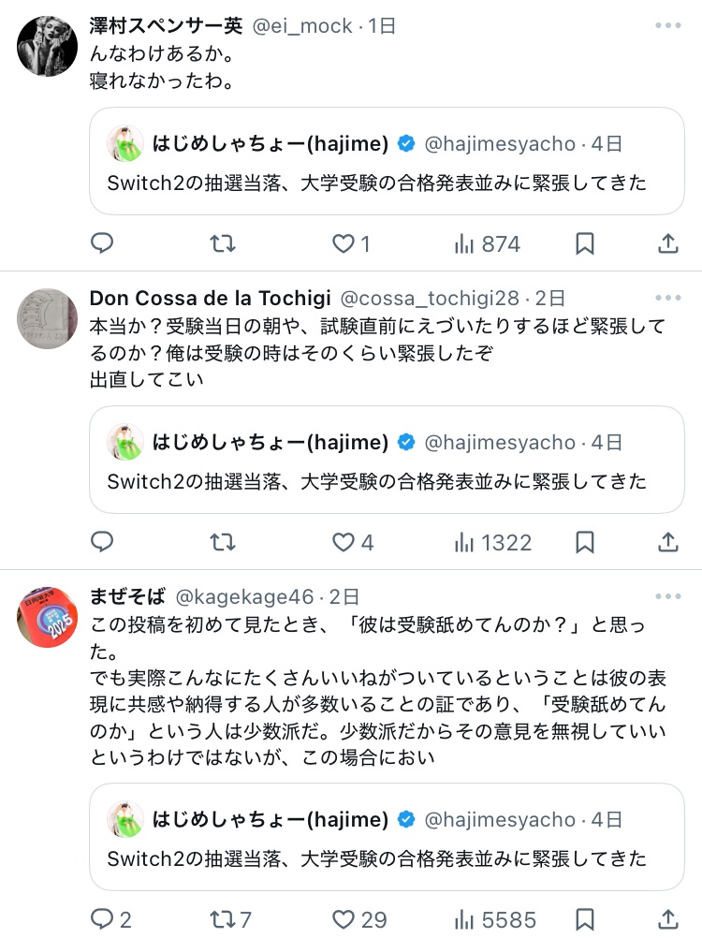
Task: Bookmark 澤村スペンサー英's post
Action: point(584,243)
